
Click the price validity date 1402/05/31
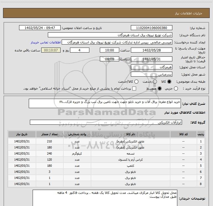152,59
